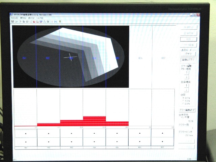Click the Save floppy disk toolbar icon
This screenshot has height=162, width=216.
tap(12, 22)
